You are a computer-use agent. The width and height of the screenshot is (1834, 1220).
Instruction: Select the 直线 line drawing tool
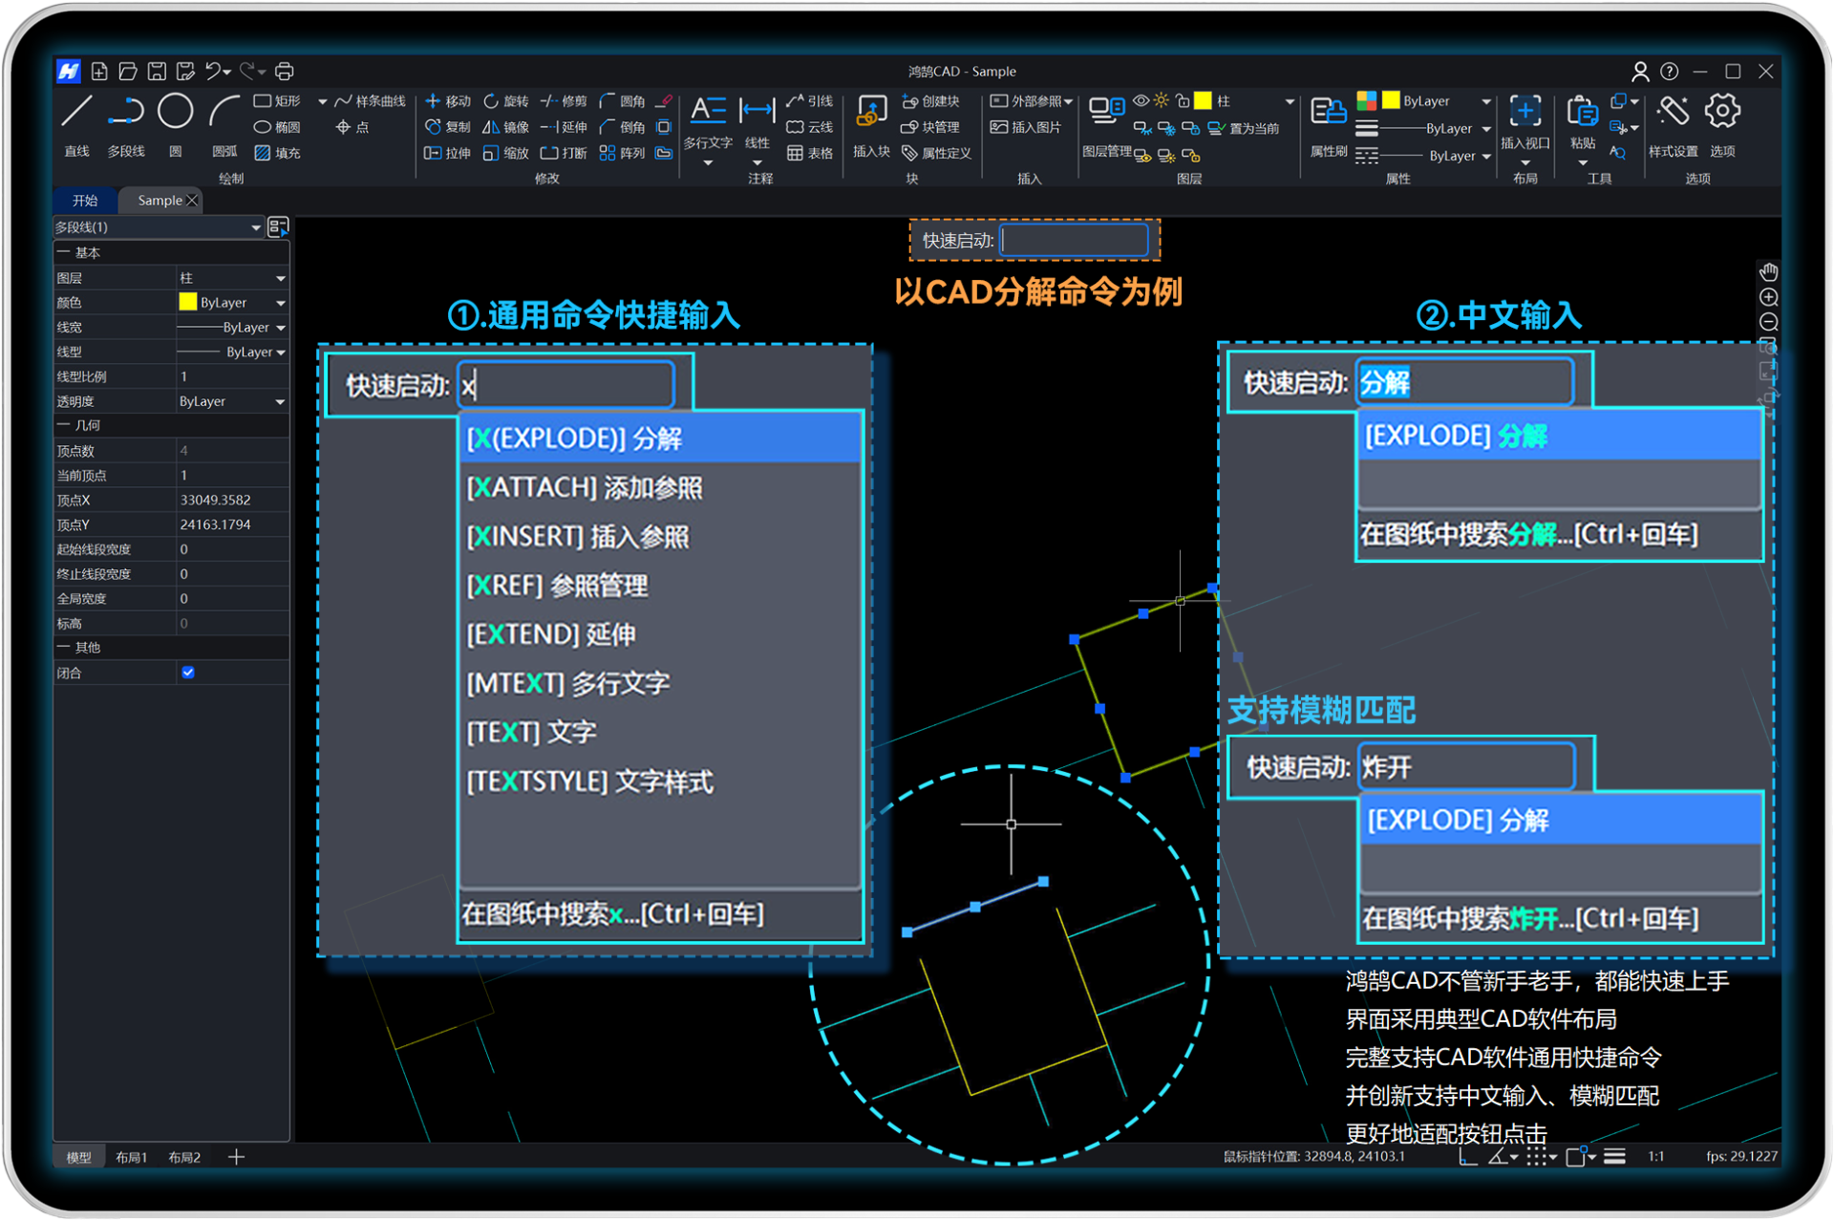[76, 124]
